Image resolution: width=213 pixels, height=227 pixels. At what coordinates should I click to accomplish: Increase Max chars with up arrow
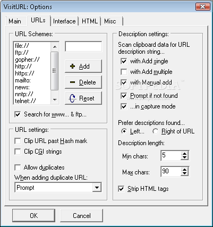185,170
